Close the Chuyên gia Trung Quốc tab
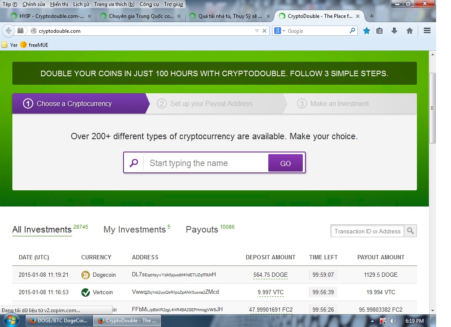451x327 pixels. (x=179, y=16)
